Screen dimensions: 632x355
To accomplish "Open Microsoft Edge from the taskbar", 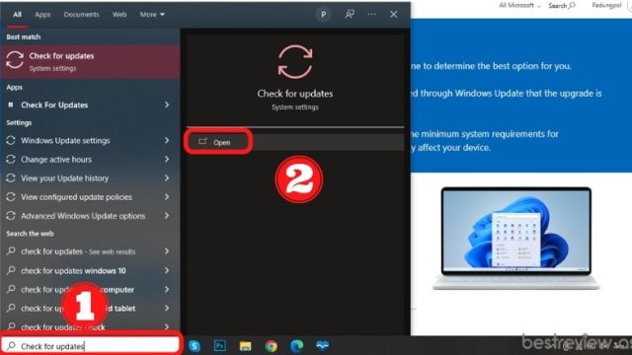I will 296,346.
